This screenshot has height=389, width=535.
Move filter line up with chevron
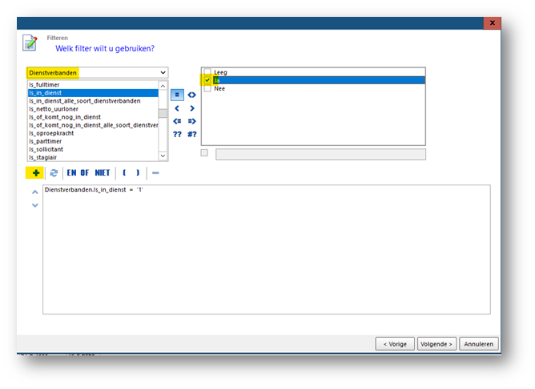pyautogui.click(x=34, y=192)
